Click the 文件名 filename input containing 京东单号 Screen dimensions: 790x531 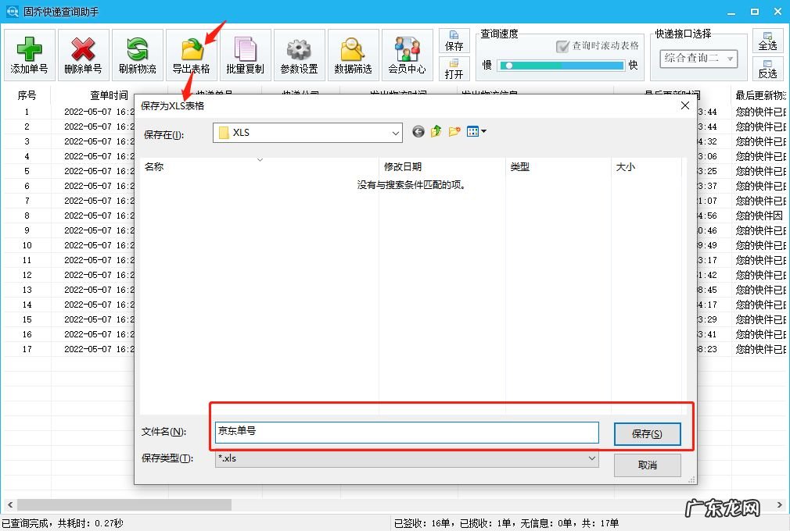click(405, 433)
